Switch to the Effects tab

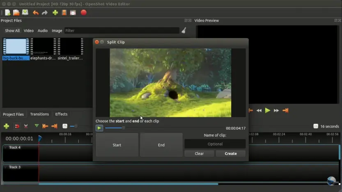[x=61, y=114]
